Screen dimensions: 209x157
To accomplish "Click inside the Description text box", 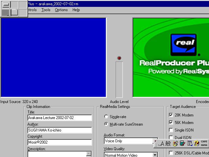I will coord(57,154).
